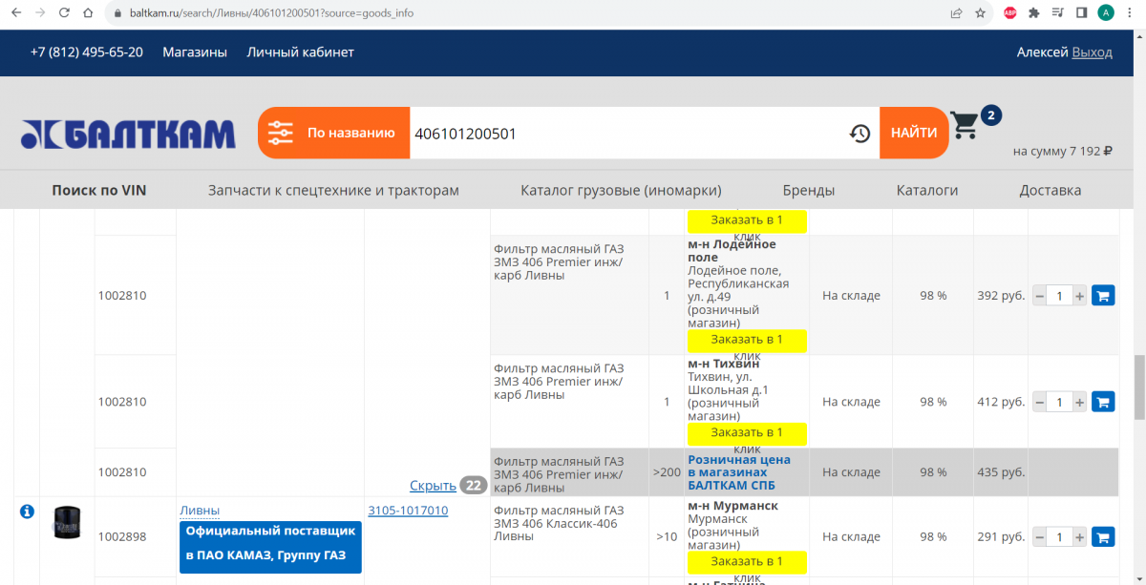Image resolution: width=1146 pixels, height=585 pixels.
Task: Click the search history clock icon
Action: [859, 134]
